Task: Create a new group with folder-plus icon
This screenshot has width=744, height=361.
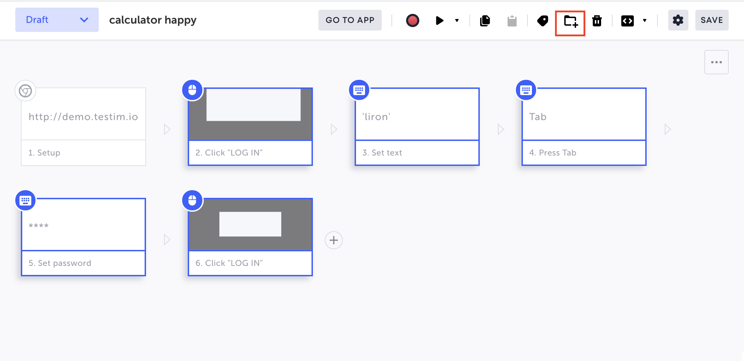Action: (571, 21)
